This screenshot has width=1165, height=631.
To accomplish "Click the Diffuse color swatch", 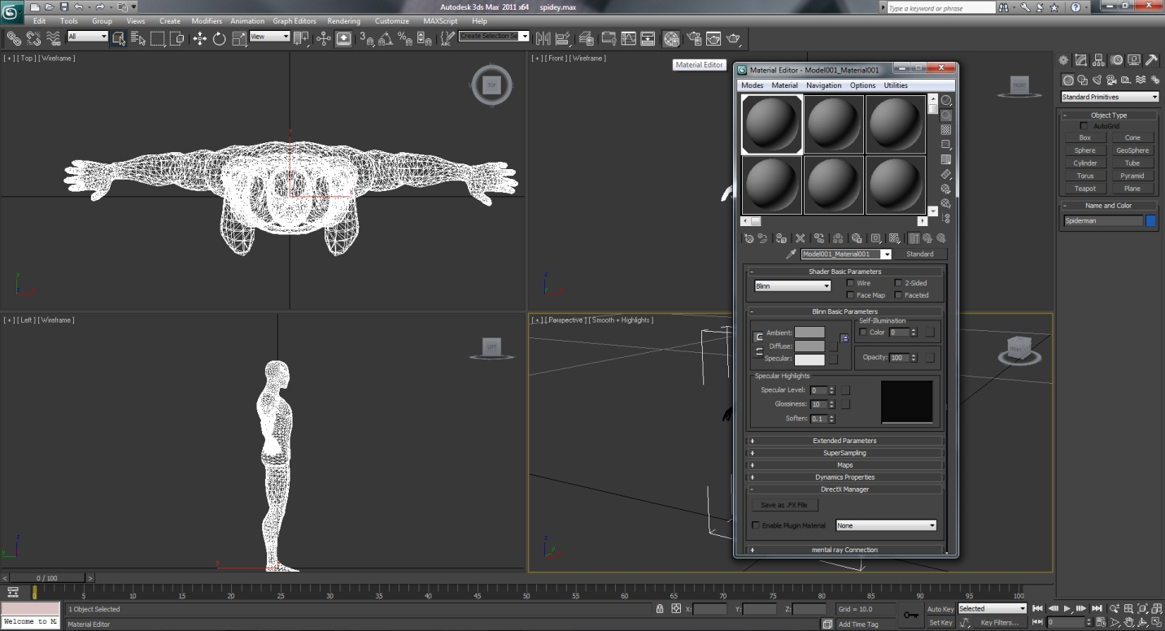I will coord(809,346).
